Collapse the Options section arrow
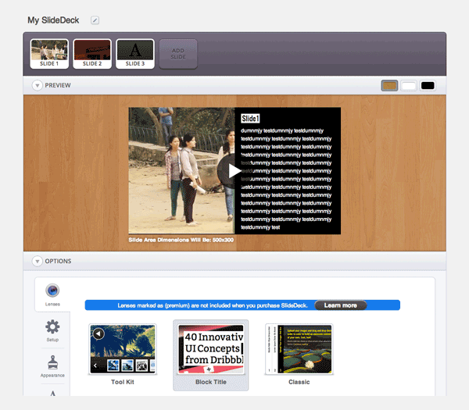 pos(37,261)
